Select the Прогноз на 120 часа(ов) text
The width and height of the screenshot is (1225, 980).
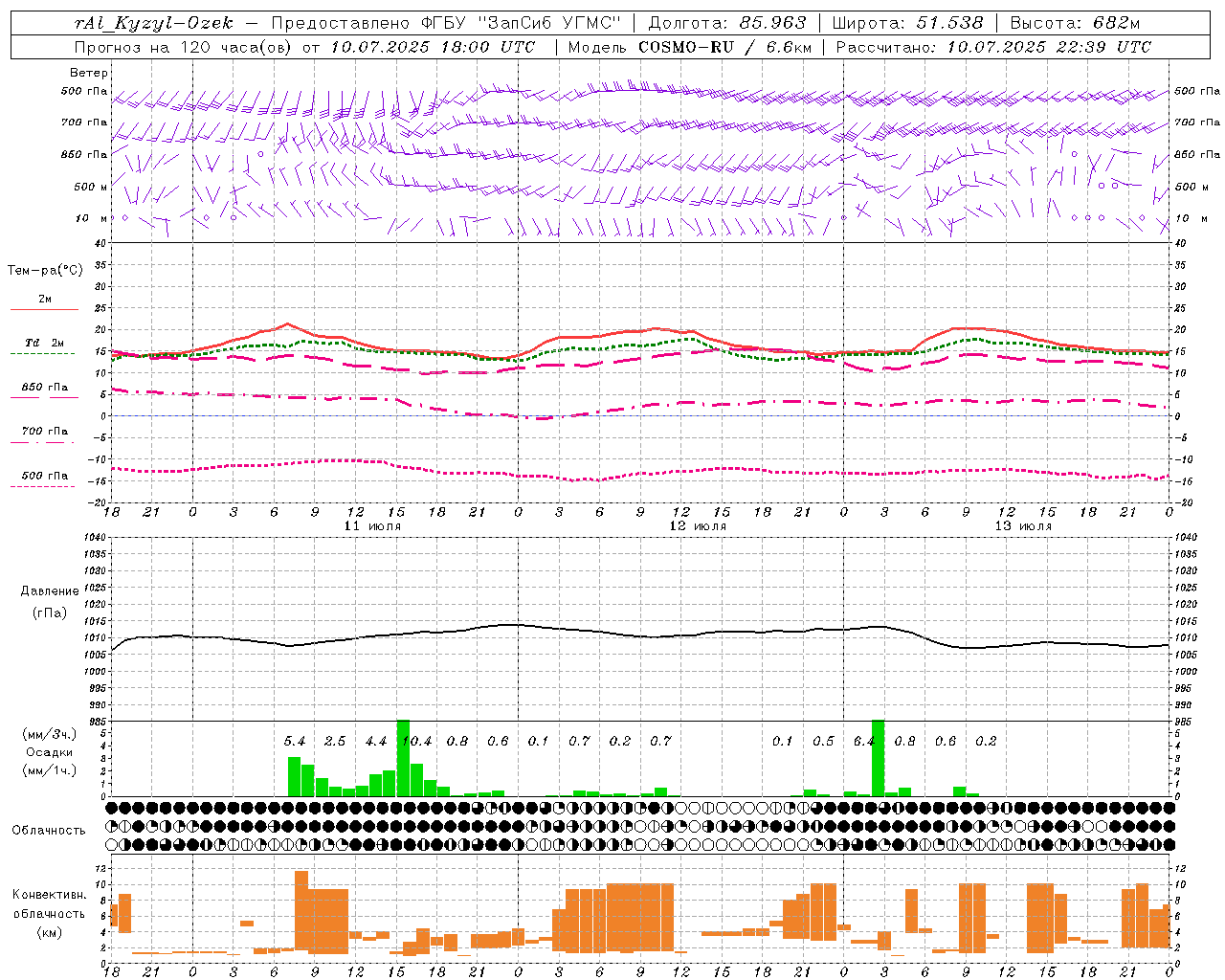tap(185, 46)
